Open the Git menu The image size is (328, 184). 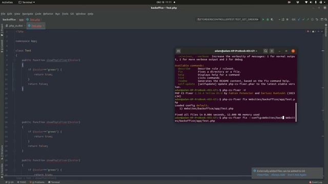(72, 14)
